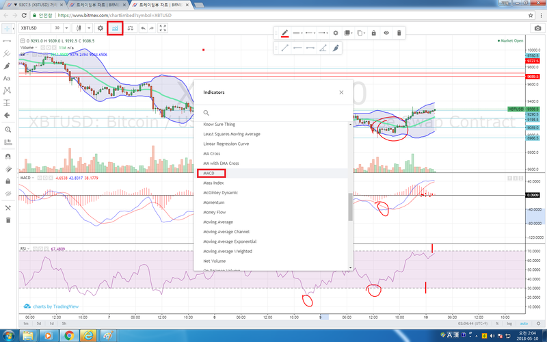Toggle stay in drawing mode

(8, 169)
